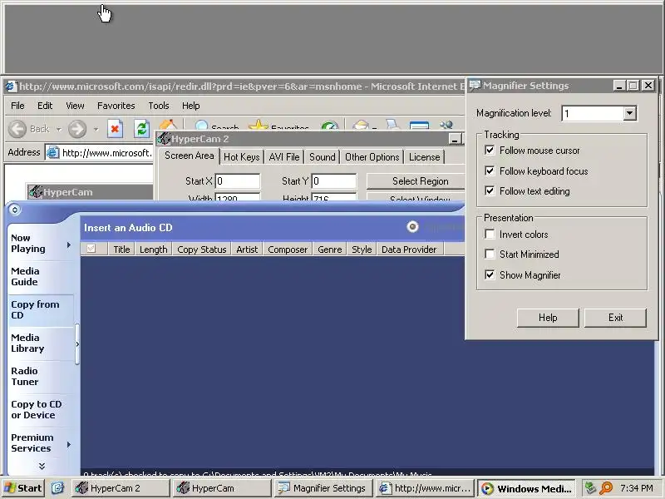Switch to the Sound tab in HyperCam 2

point(322,157)
